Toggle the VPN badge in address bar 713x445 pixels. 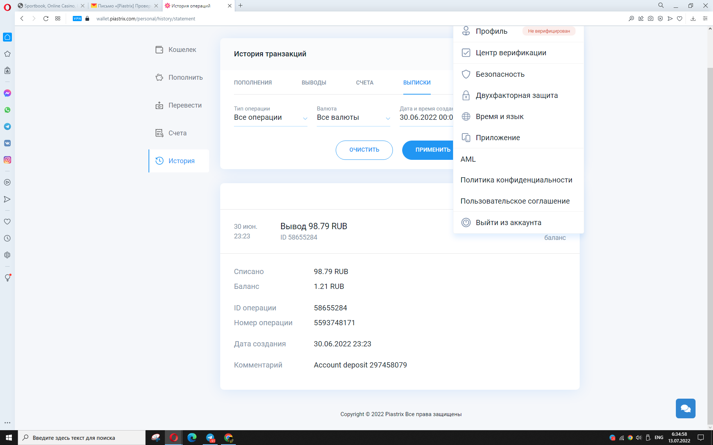pyautogui.click(x=77, y=19)
